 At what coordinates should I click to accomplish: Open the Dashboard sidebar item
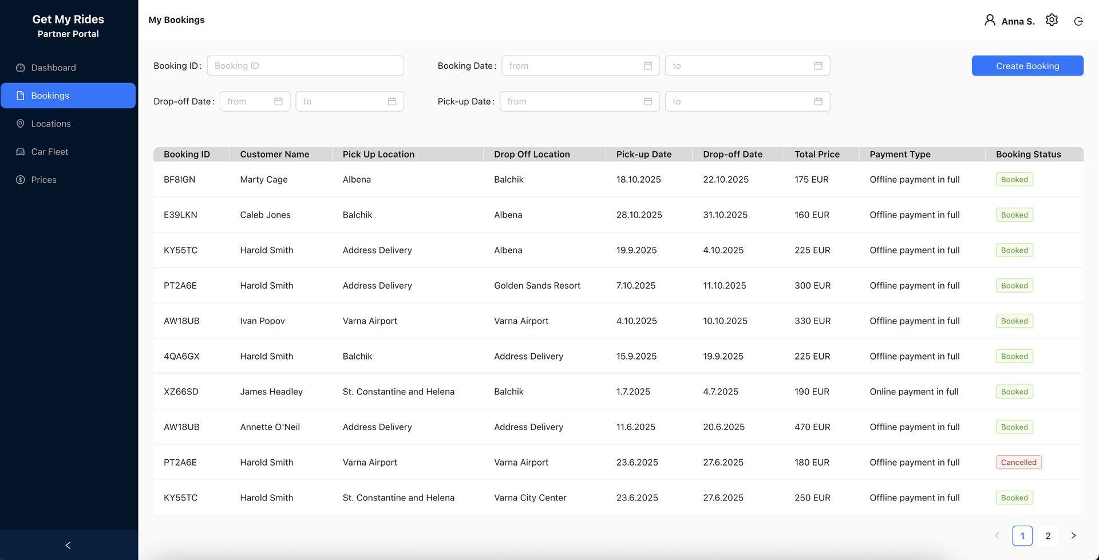pos(68,68)
